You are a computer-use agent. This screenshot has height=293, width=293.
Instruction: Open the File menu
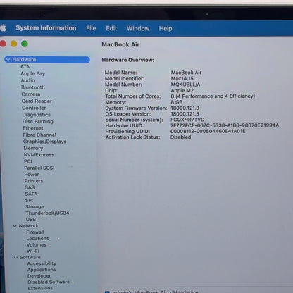tap(91, 28)
